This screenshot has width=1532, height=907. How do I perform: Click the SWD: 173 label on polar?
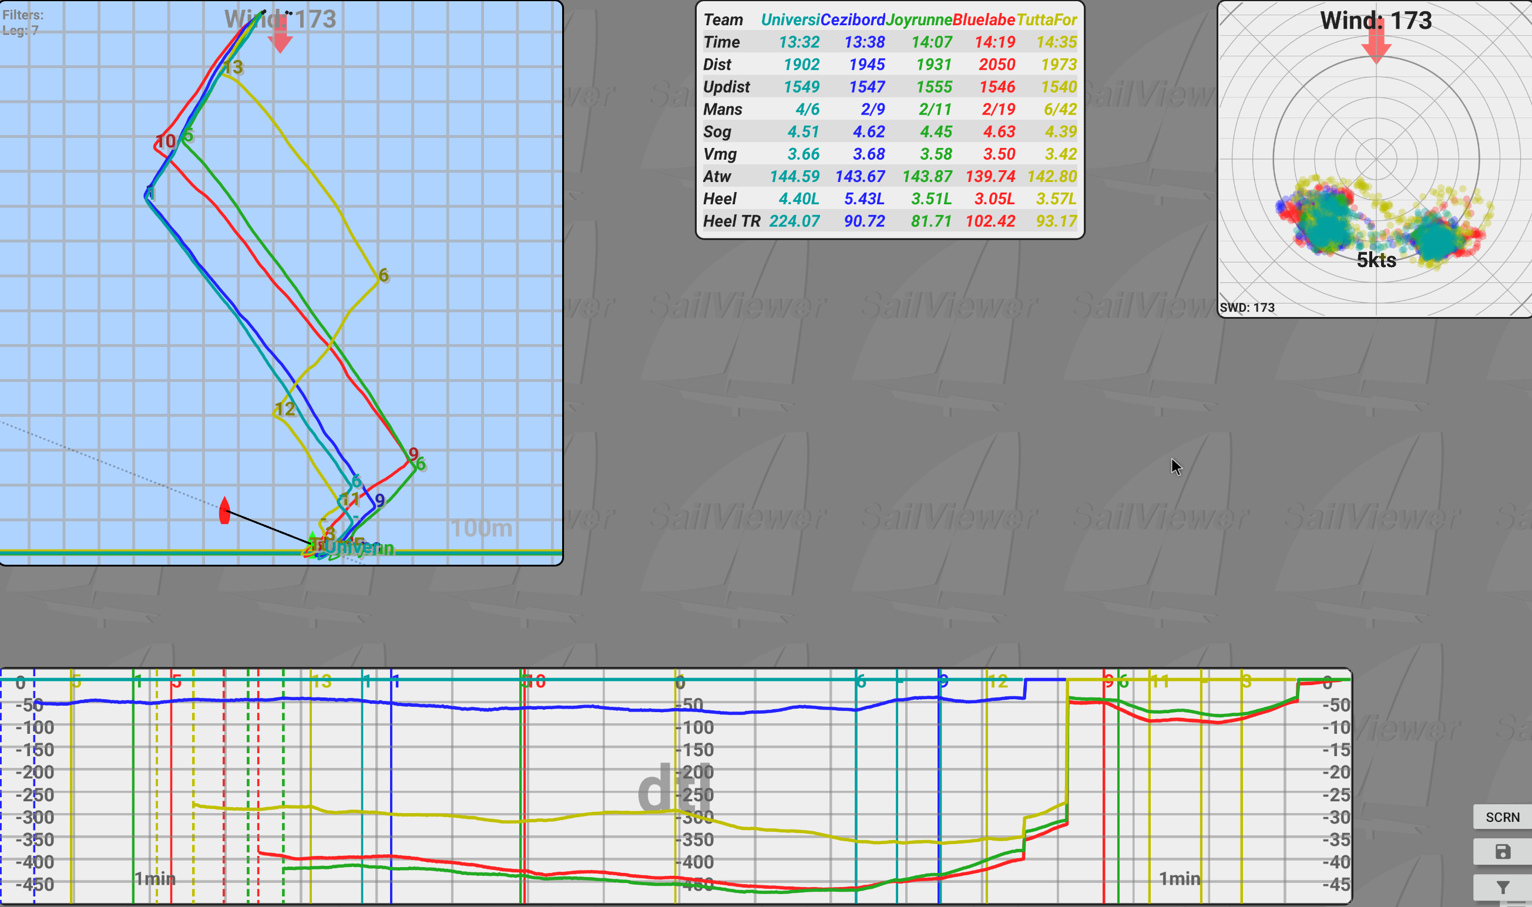click(1247, 308)
